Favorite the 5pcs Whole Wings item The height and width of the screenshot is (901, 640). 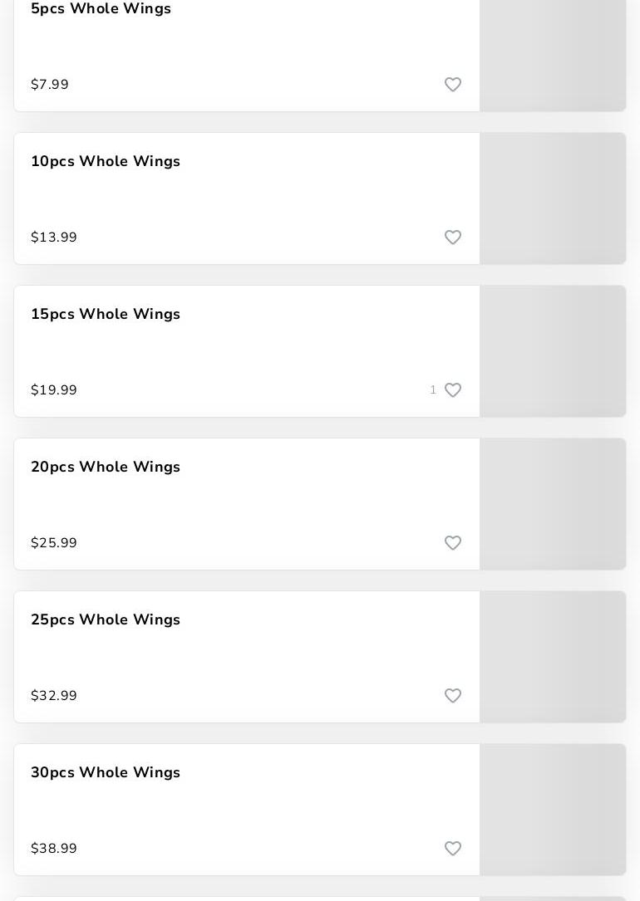453,85
